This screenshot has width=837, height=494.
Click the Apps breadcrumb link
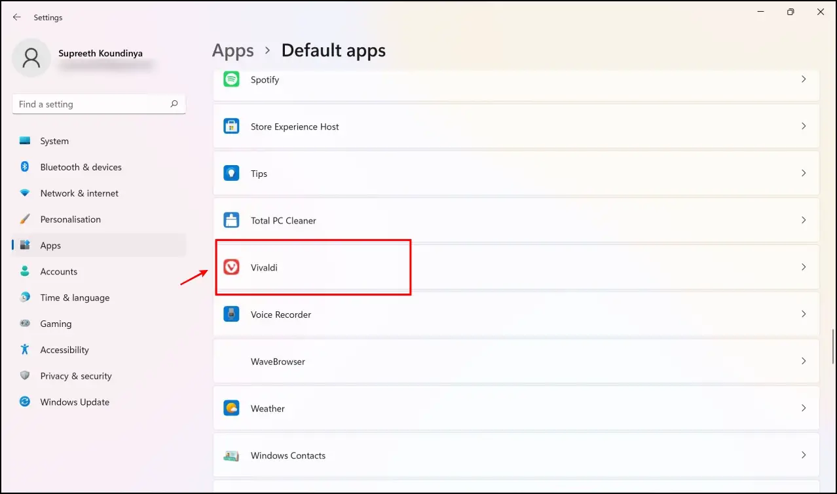pyautogui.click(x=232, y=50)
